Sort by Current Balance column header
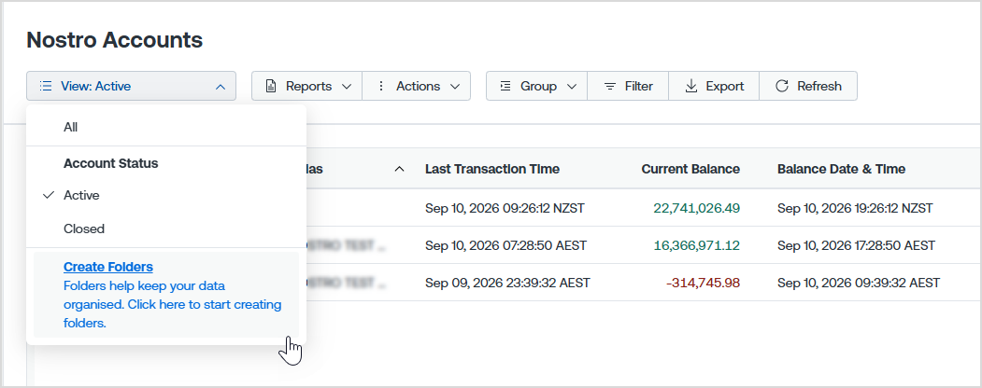 point(690,170)
